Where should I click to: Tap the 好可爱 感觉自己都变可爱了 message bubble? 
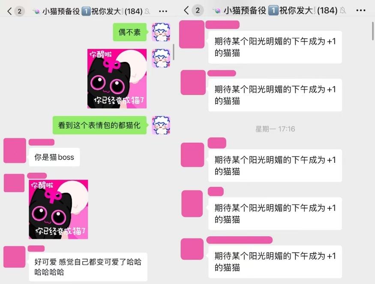(88, 267)
